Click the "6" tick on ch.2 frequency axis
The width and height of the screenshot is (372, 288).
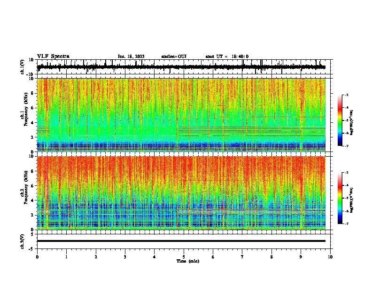coord(32,186)
